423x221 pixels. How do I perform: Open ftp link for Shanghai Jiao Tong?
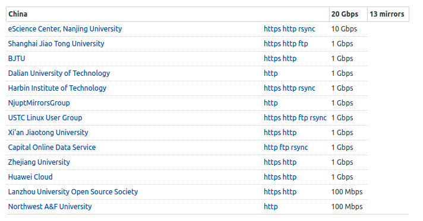(303, 44)
